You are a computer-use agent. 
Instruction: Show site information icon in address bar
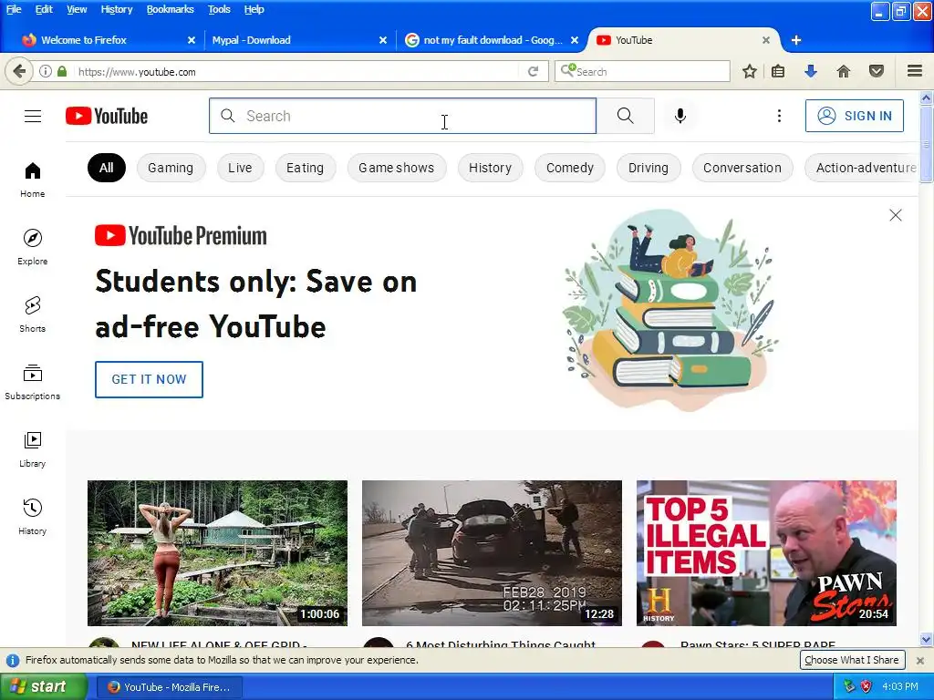(x=46, y=71)
